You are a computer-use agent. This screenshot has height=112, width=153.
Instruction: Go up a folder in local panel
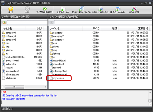point(4,22)
